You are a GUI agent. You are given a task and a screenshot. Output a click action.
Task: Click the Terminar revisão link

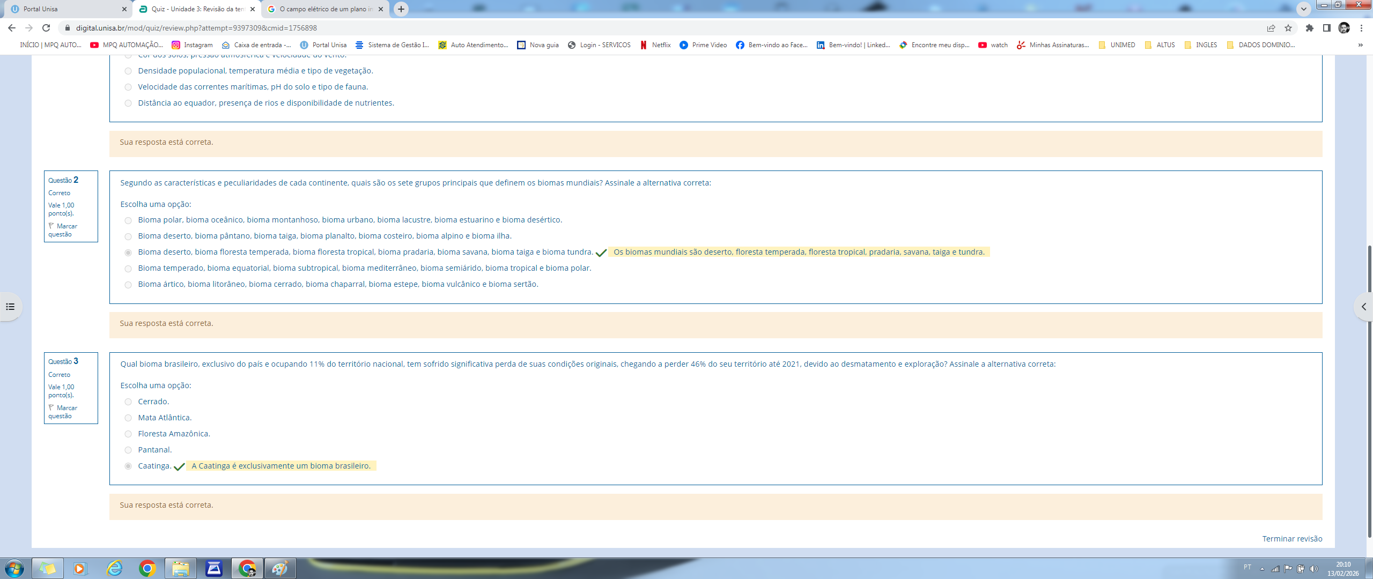(1291, 539)
